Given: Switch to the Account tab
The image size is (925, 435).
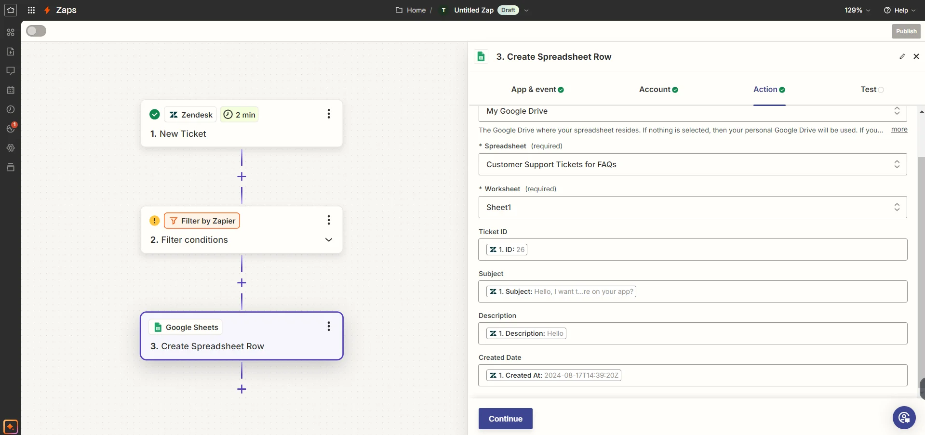Looking at the screenshot, I should tap(658, 90).
